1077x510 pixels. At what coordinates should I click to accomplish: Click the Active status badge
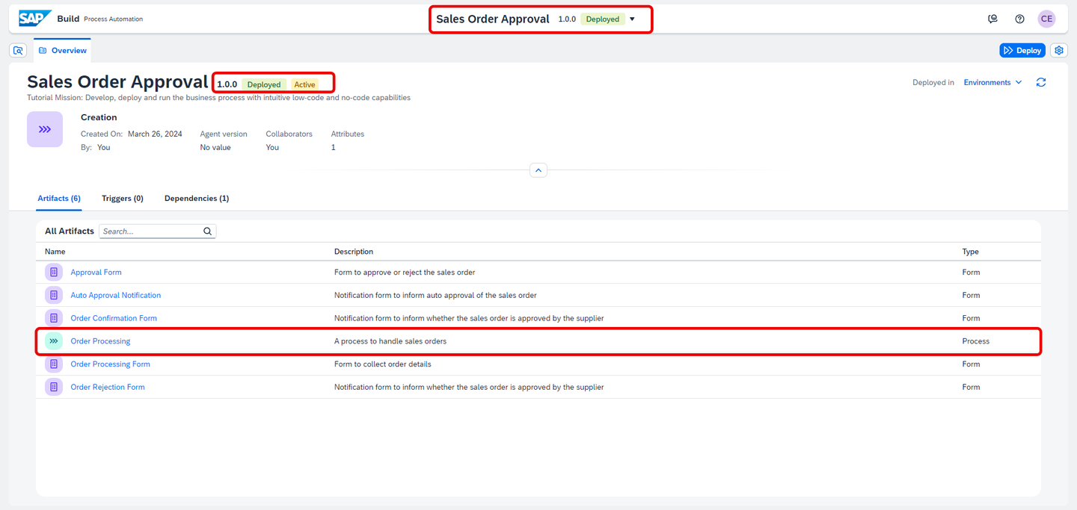click(x=304, y=84)
